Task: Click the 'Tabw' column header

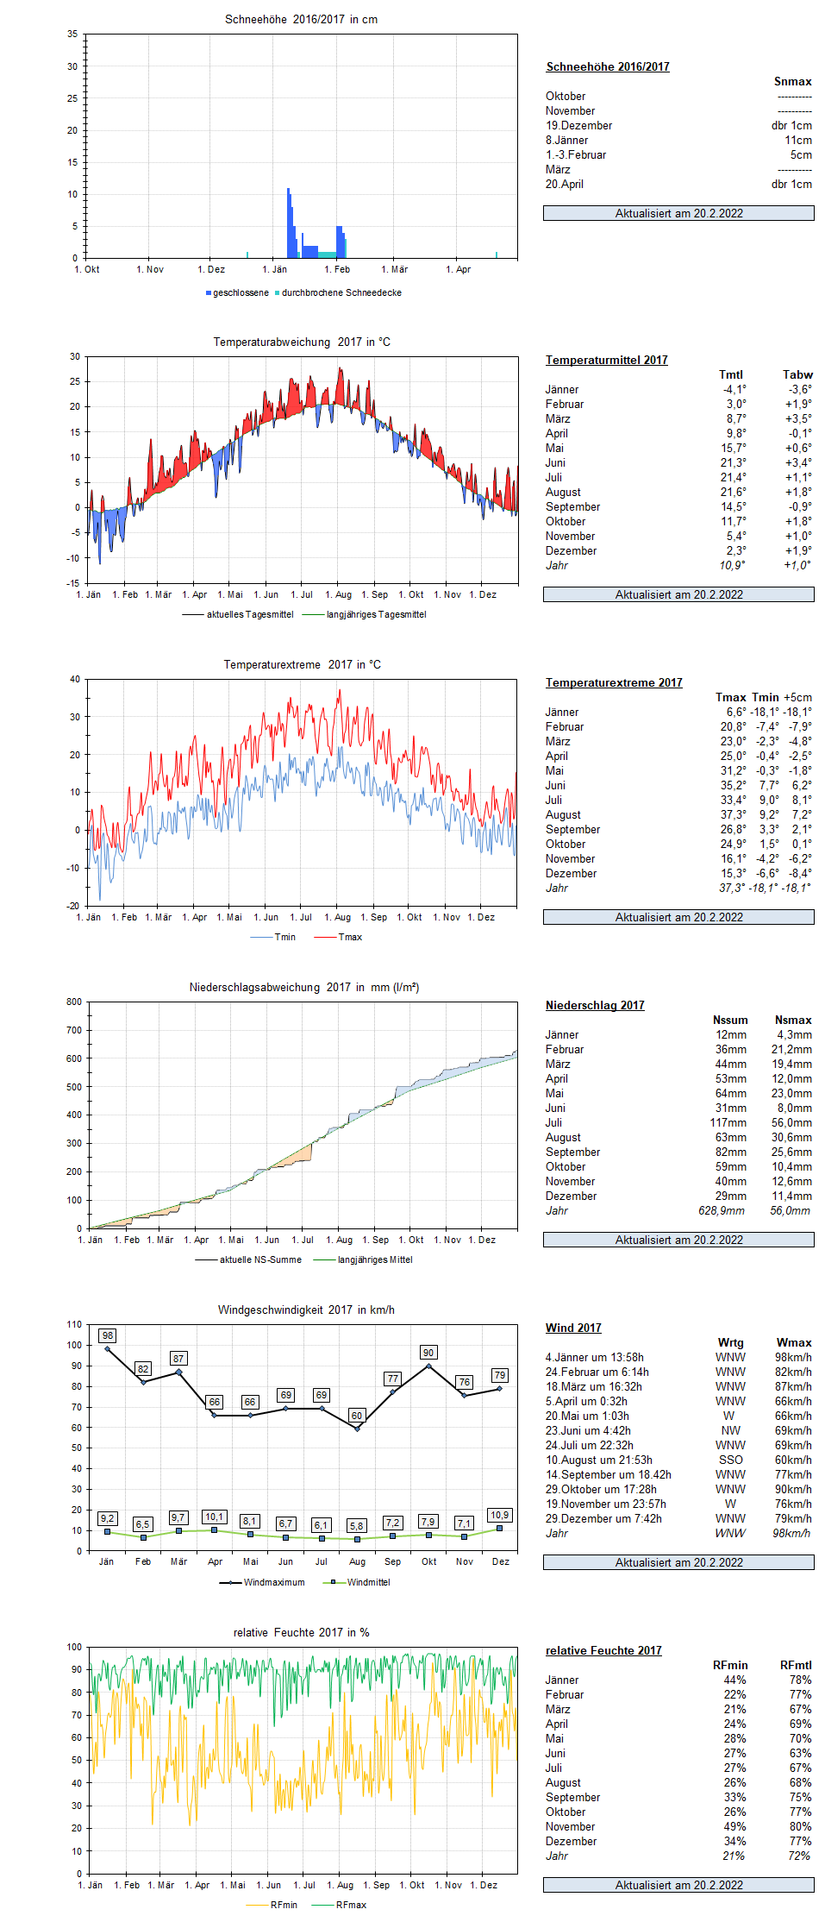Action: coord(797,374)
